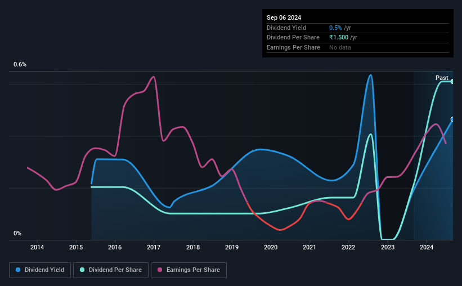Click the Sep 06 2024 tooltip date header

coord(284,17)
